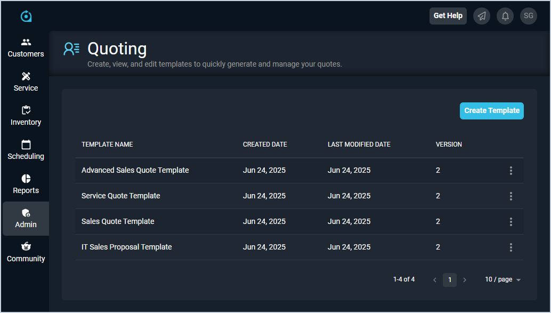Click the app logo icon
The width and height of the screenshot is (551, 313).
pos(26,17)
